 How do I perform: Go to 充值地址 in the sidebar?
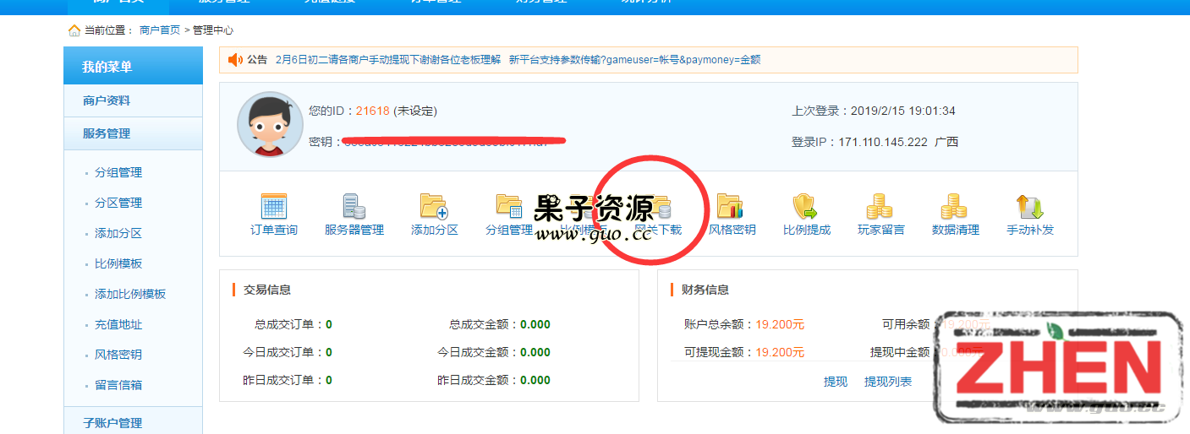coord(118,324)
